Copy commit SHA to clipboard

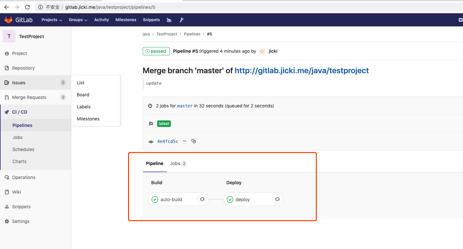[x=193, y=141]
